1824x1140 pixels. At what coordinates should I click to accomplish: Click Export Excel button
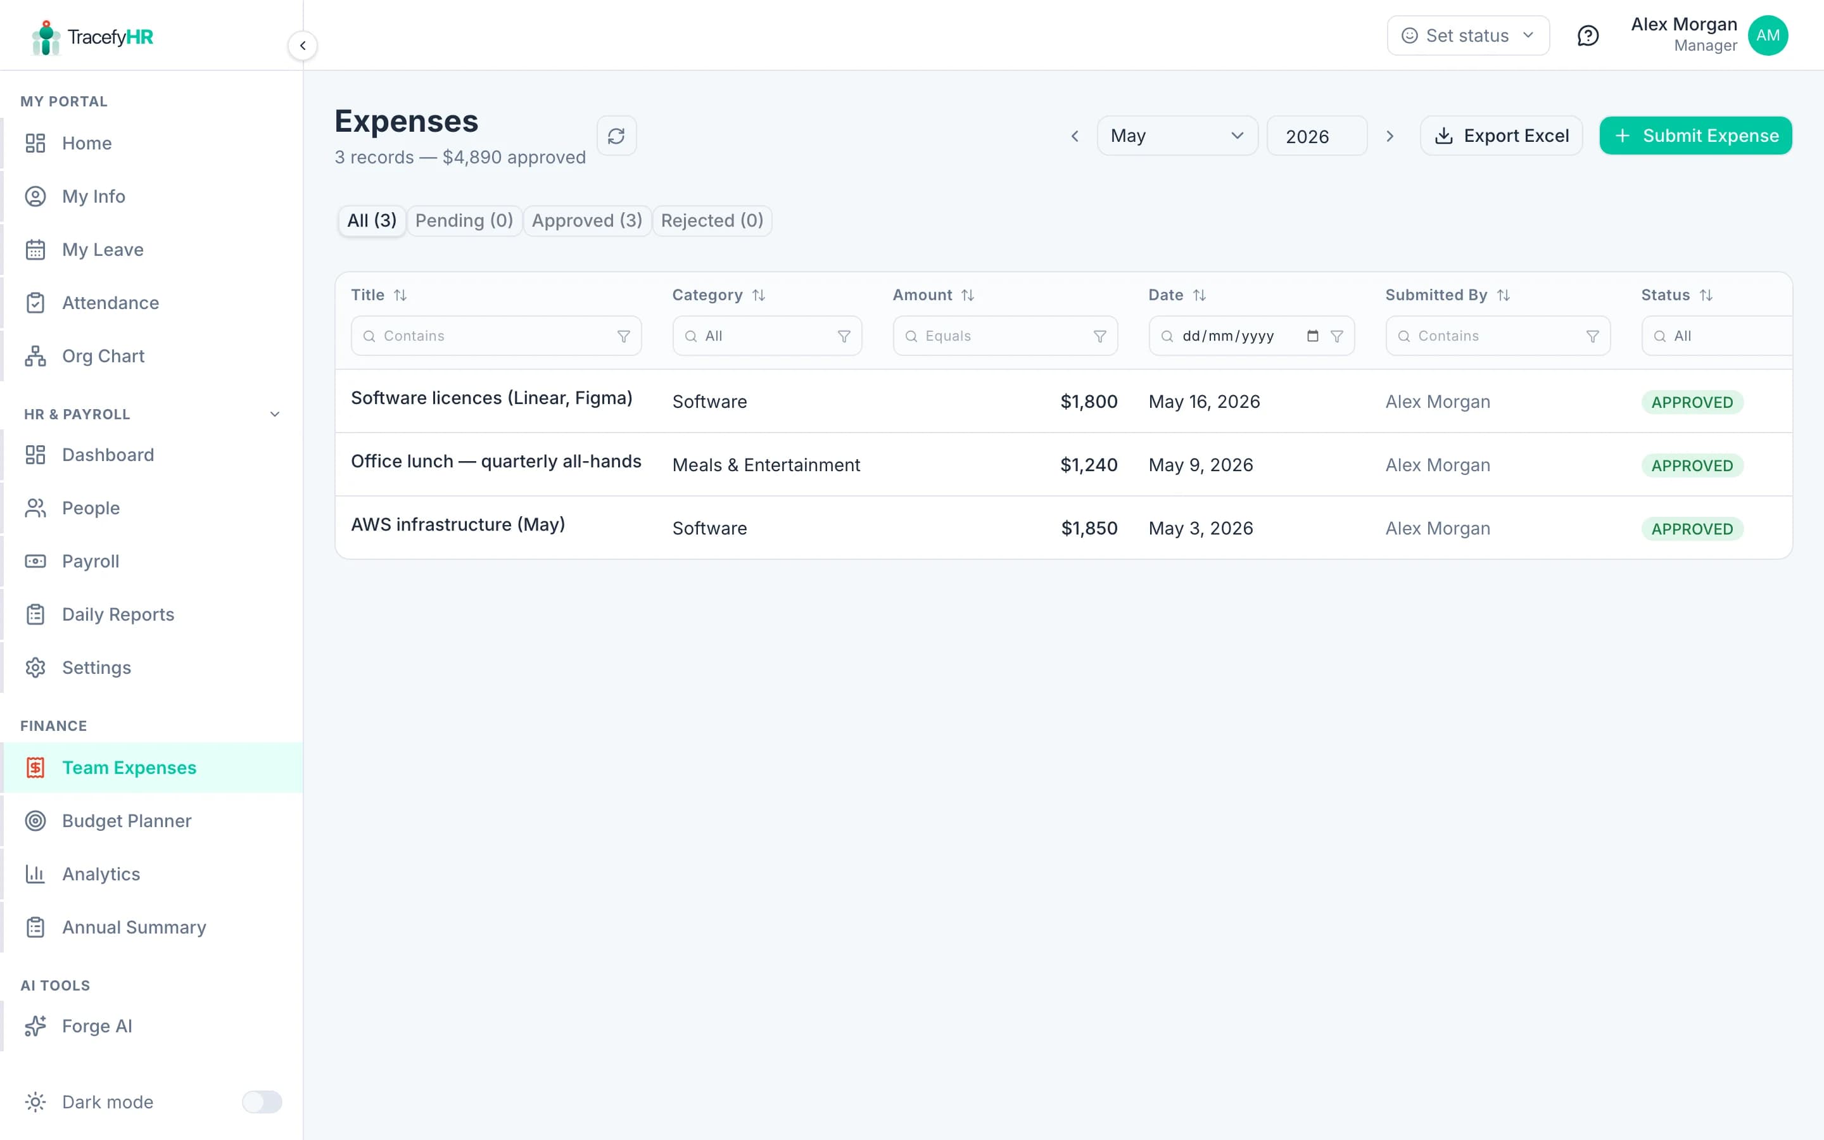(x=1500, y=136)
